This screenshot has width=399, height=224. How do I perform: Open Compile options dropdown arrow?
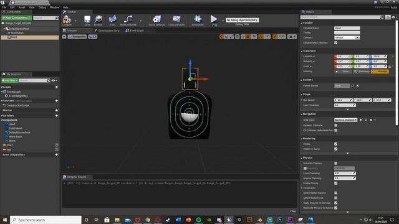[75, 21]
